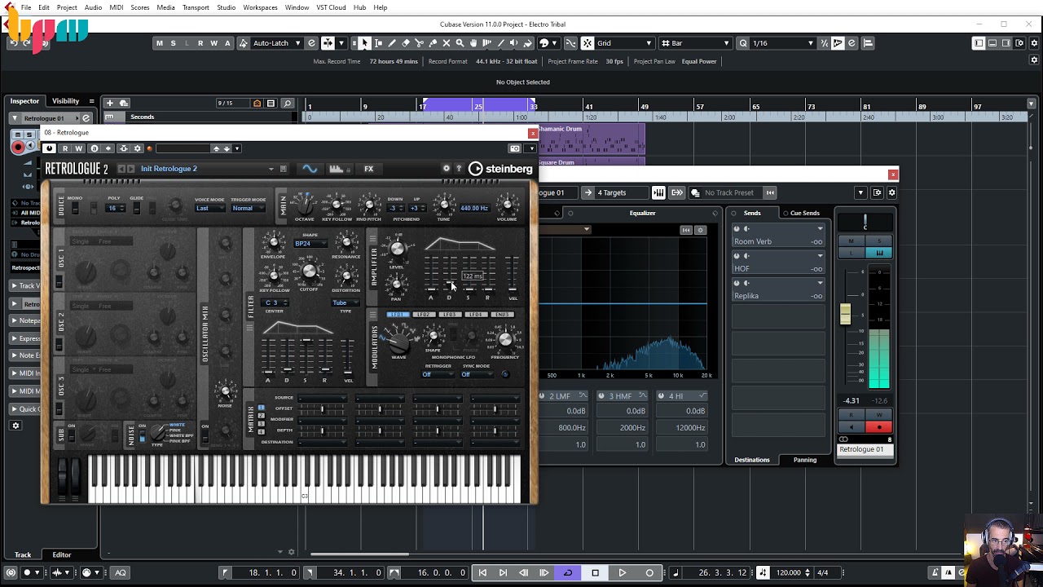Viewport: 1043px width, 587px height.
Task: Toggle Room Verb send power
Action: click(x=737, y=229)
